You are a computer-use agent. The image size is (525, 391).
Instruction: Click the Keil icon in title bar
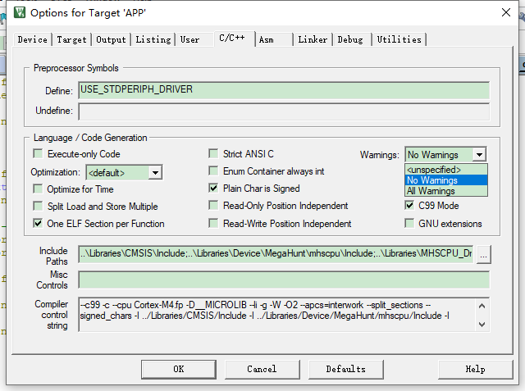20,12
